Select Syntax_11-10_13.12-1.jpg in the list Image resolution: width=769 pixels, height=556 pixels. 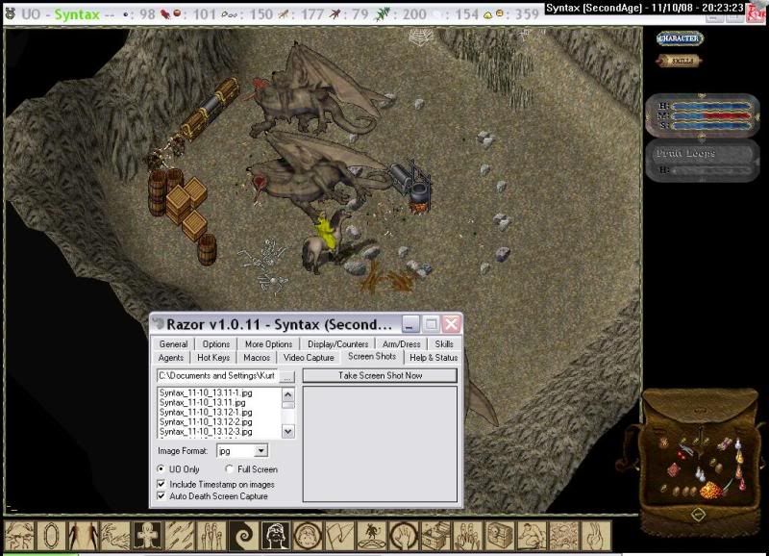206,413
